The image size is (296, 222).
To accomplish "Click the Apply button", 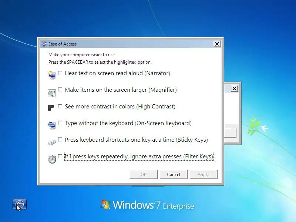I will coord(203,174).
